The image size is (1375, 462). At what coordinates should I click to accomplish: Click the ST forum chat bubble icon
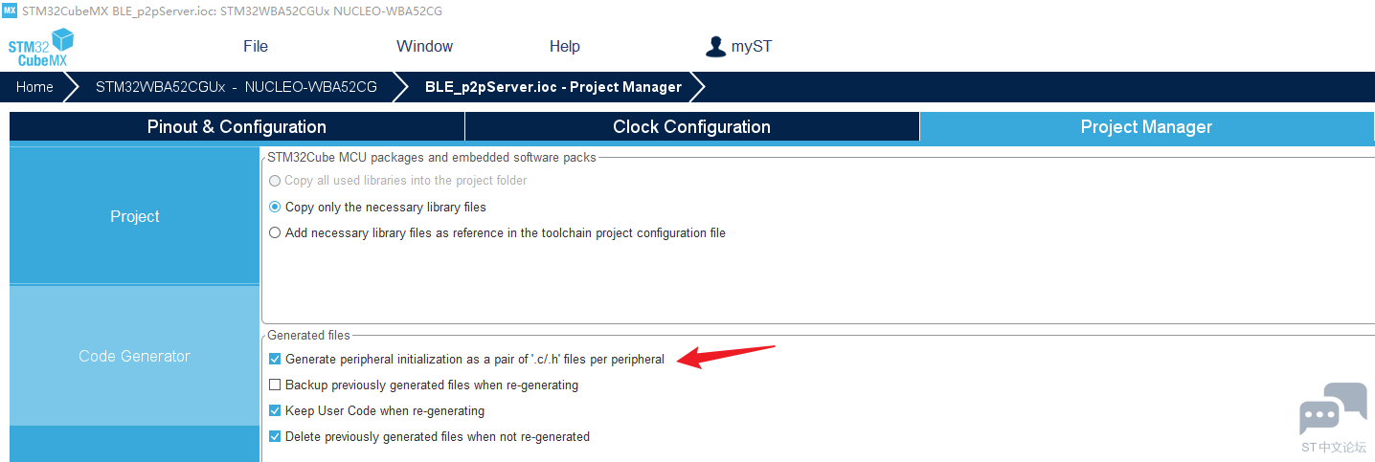[x=1333, y=409]
